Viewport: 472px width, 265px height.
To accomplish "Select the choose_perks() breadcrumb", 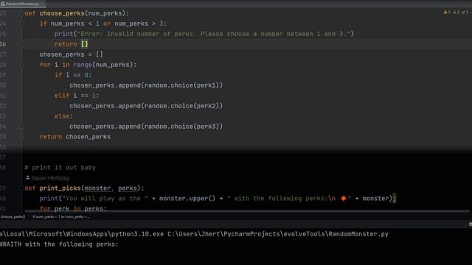I will pos(13,216).
